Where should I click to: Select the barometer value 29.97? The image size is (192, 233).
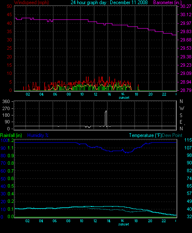(x=185, y=23)
